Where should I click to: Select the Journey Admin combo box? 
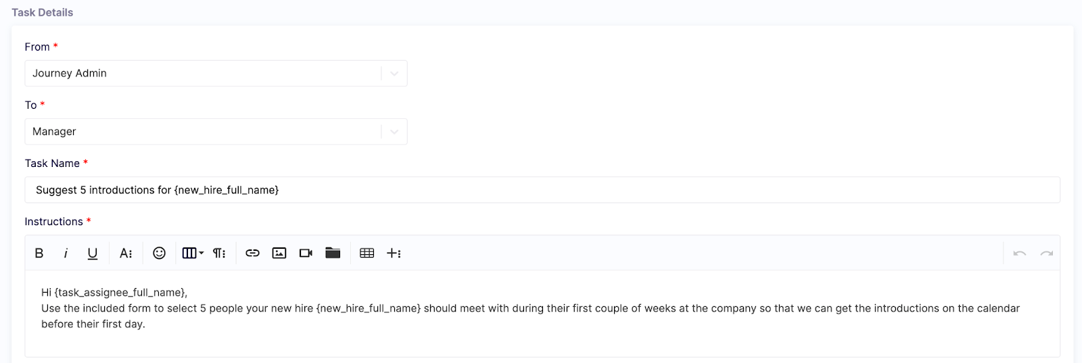tap(216, 73)
